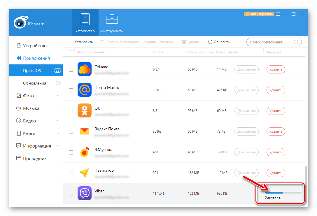Click the Облако app icon

click(x=85, y=69)
